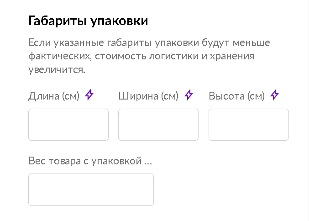Screen dimensions: 309x221
Task: Click the word 'Габариты' in the heading
Action: pos(56,21)
